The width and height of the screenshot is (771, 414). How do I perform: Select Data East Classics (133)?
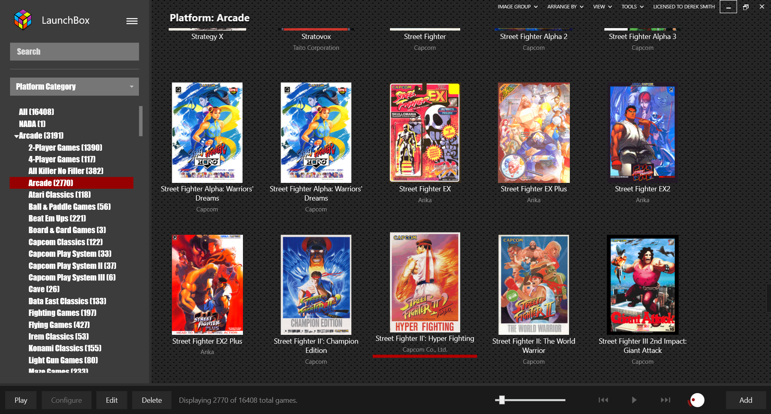[67, 301]
